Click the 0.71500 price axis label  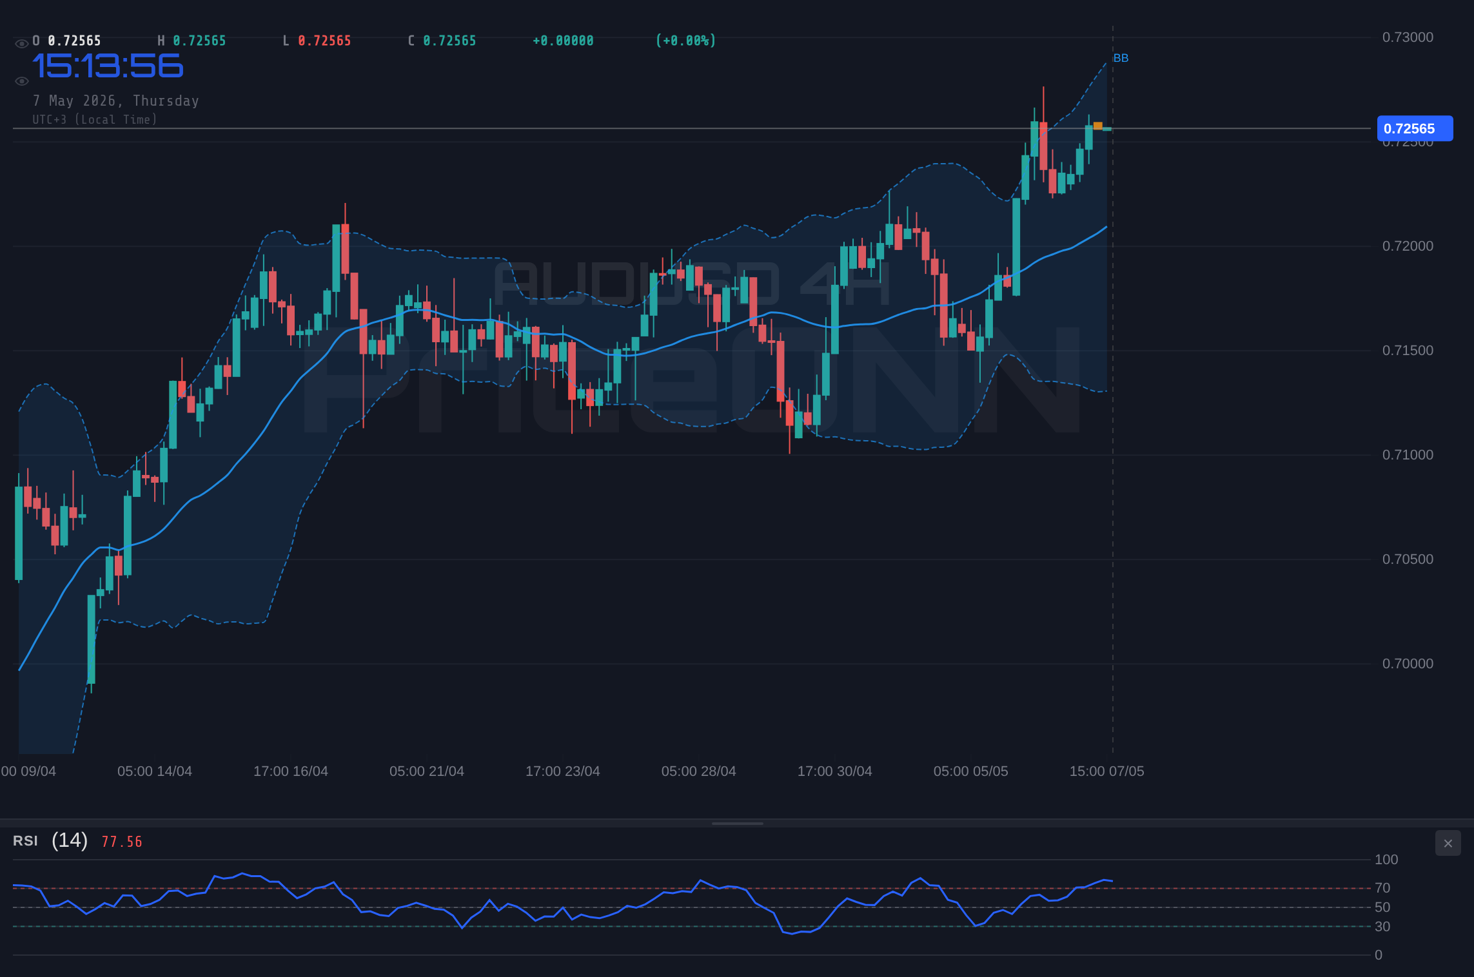pyautogui.click(x=1408, y=351)
